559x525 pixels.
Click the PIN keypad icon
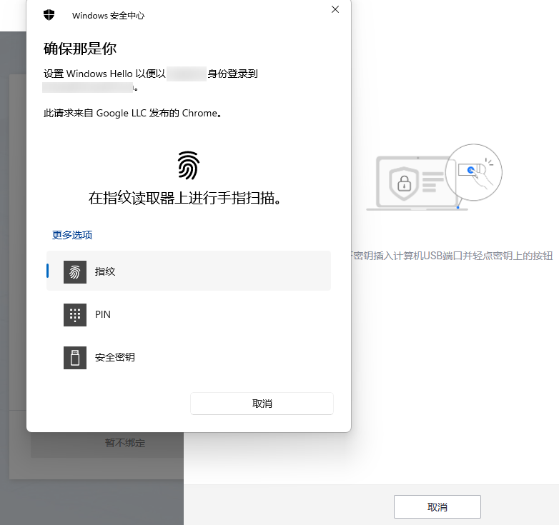click(75, 315)
